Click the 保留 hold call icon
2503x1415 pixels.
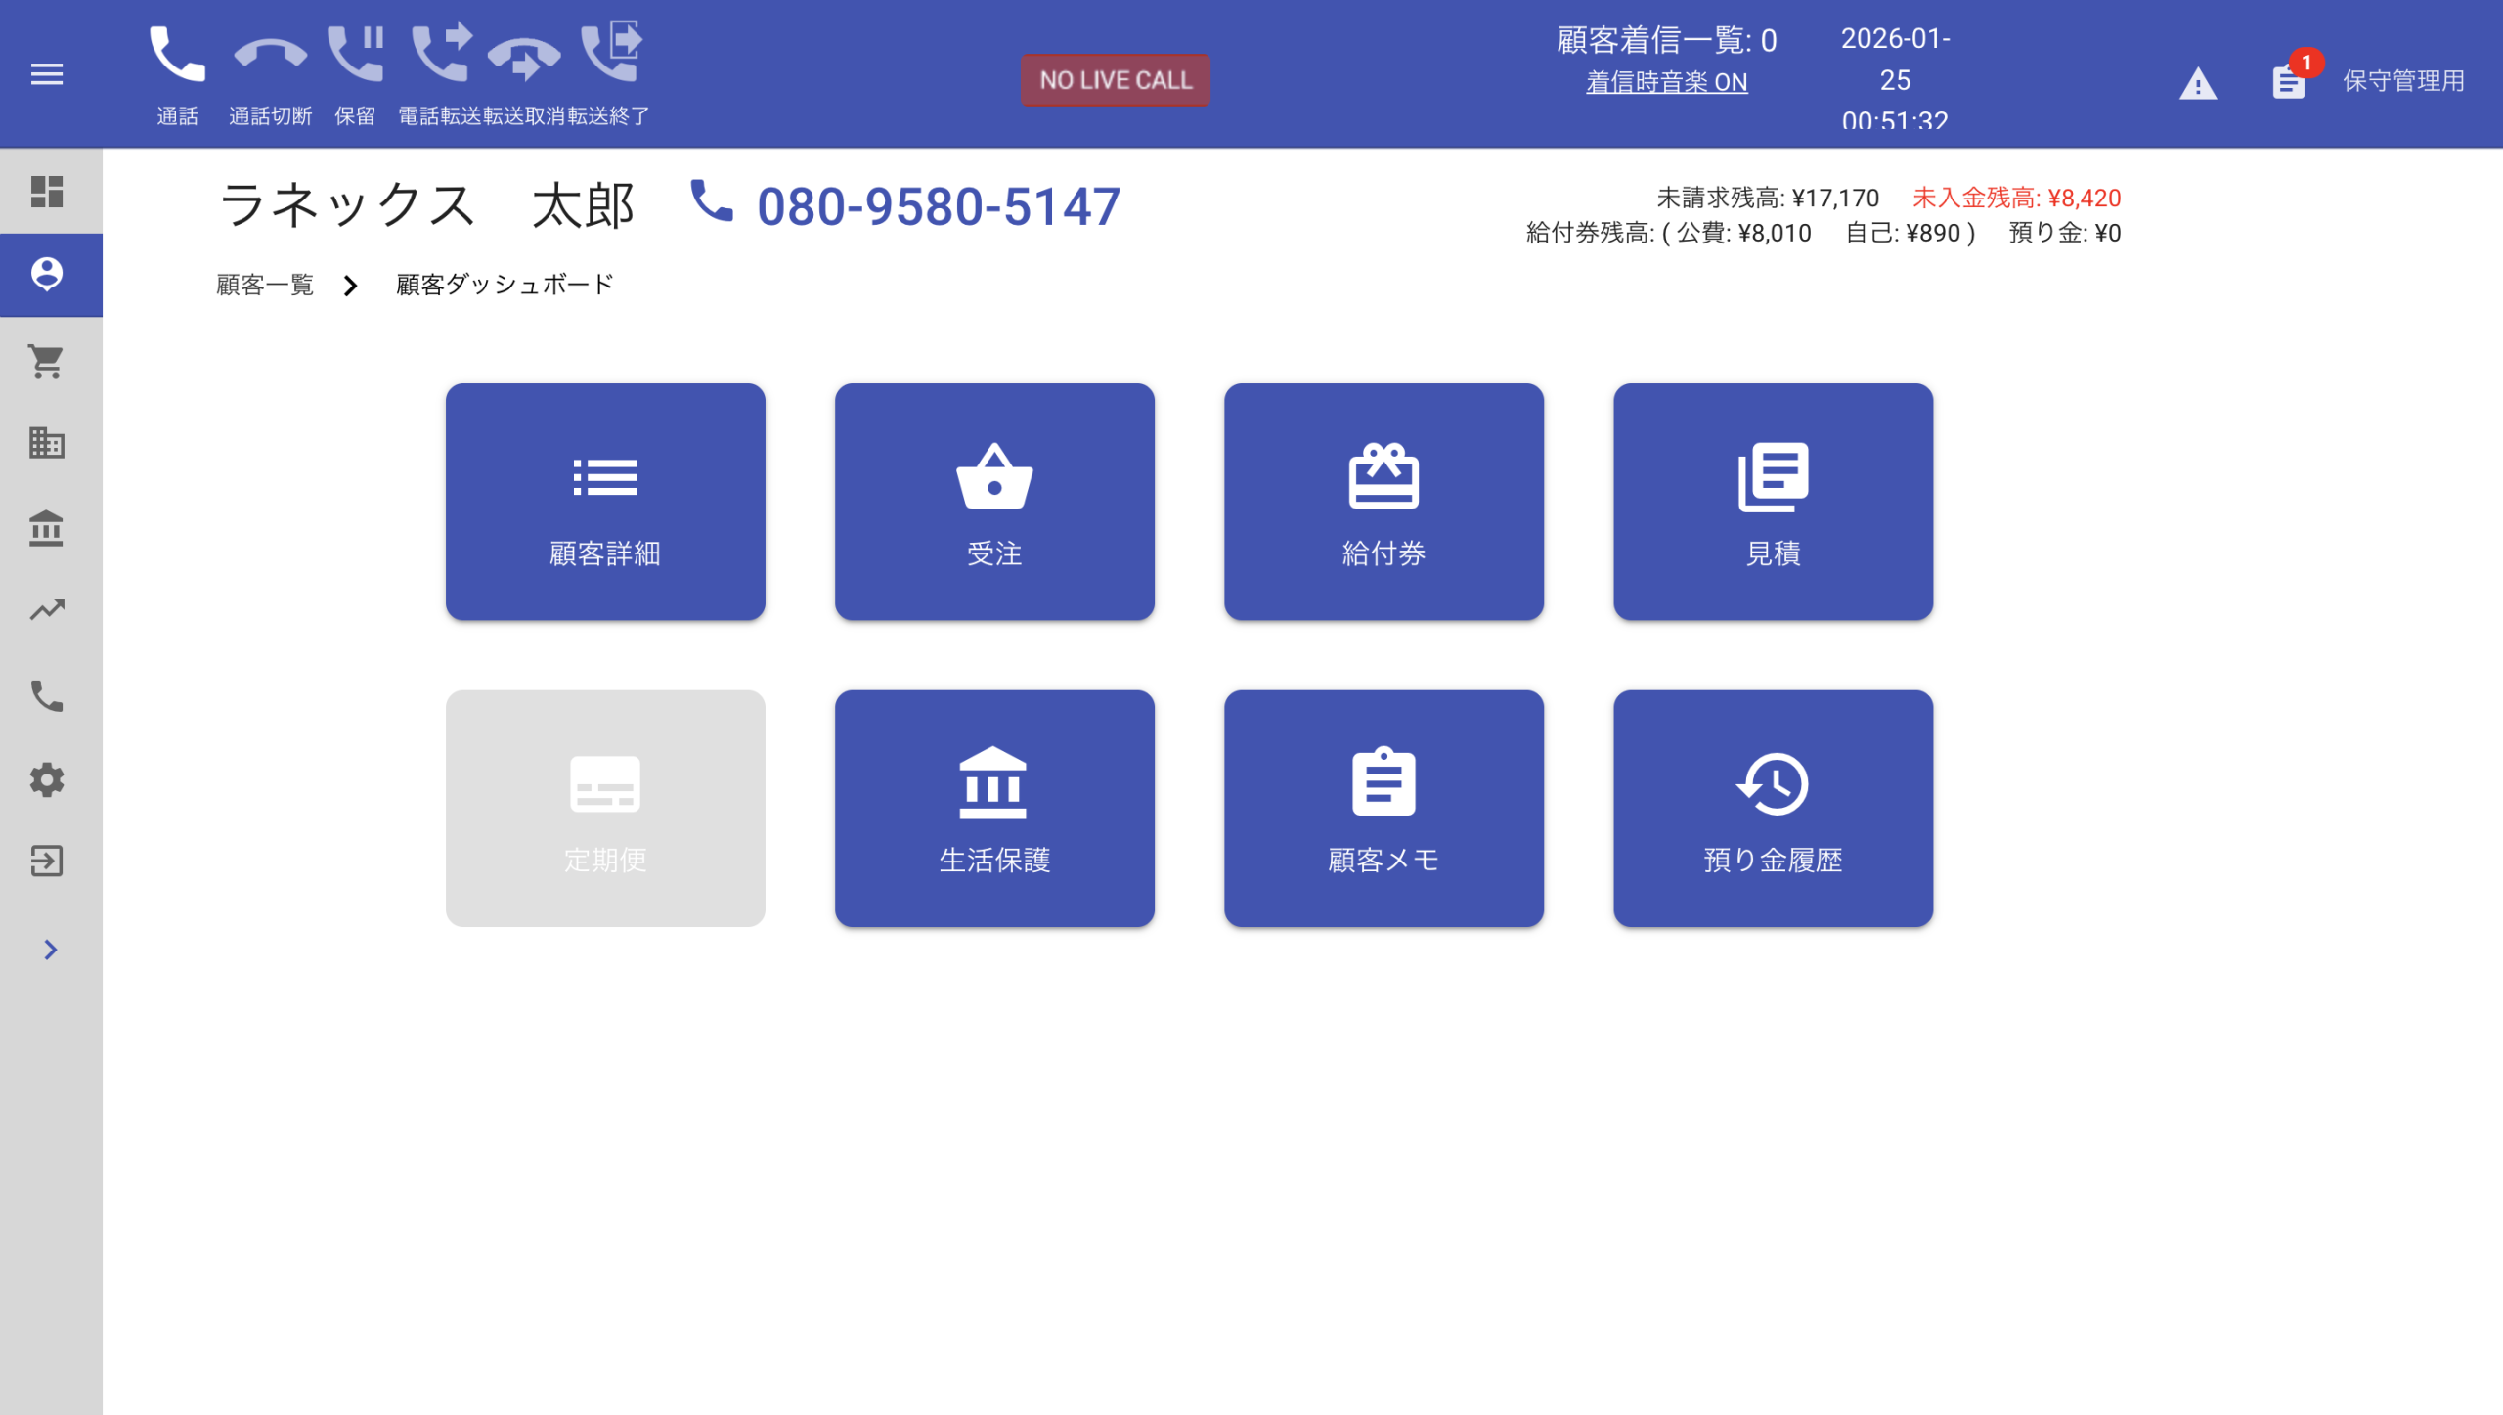(x=355, y=56)
